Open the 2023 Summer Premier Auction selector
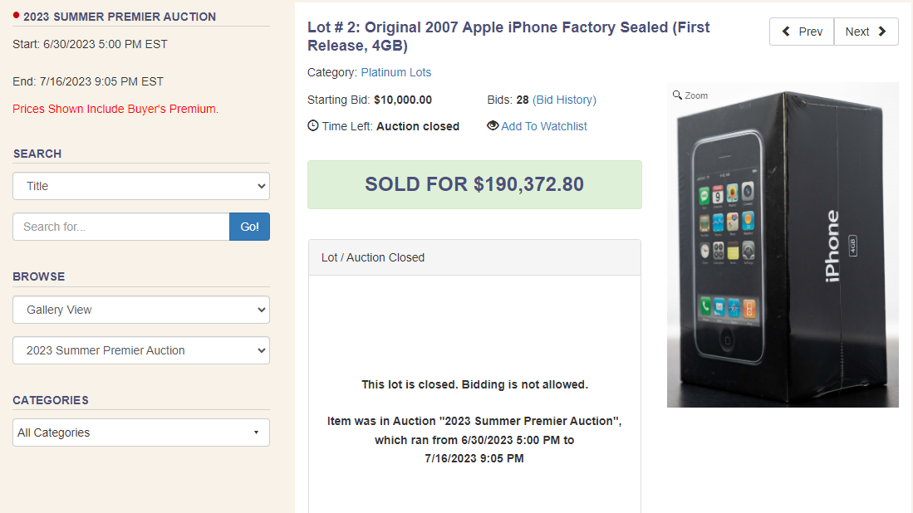 click(140, 350)
